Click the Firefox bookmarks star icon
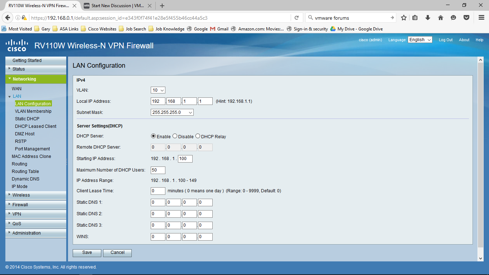This screenshot has height=275, width=489. (x=404, y=17)
